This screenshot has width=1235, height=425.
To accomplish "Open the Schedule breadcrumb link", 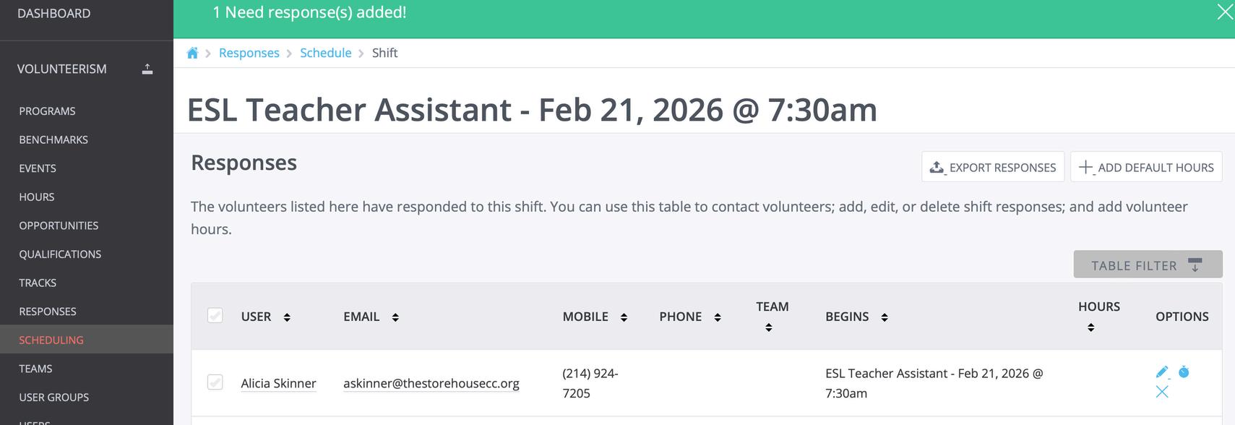I will click(325, 53).
